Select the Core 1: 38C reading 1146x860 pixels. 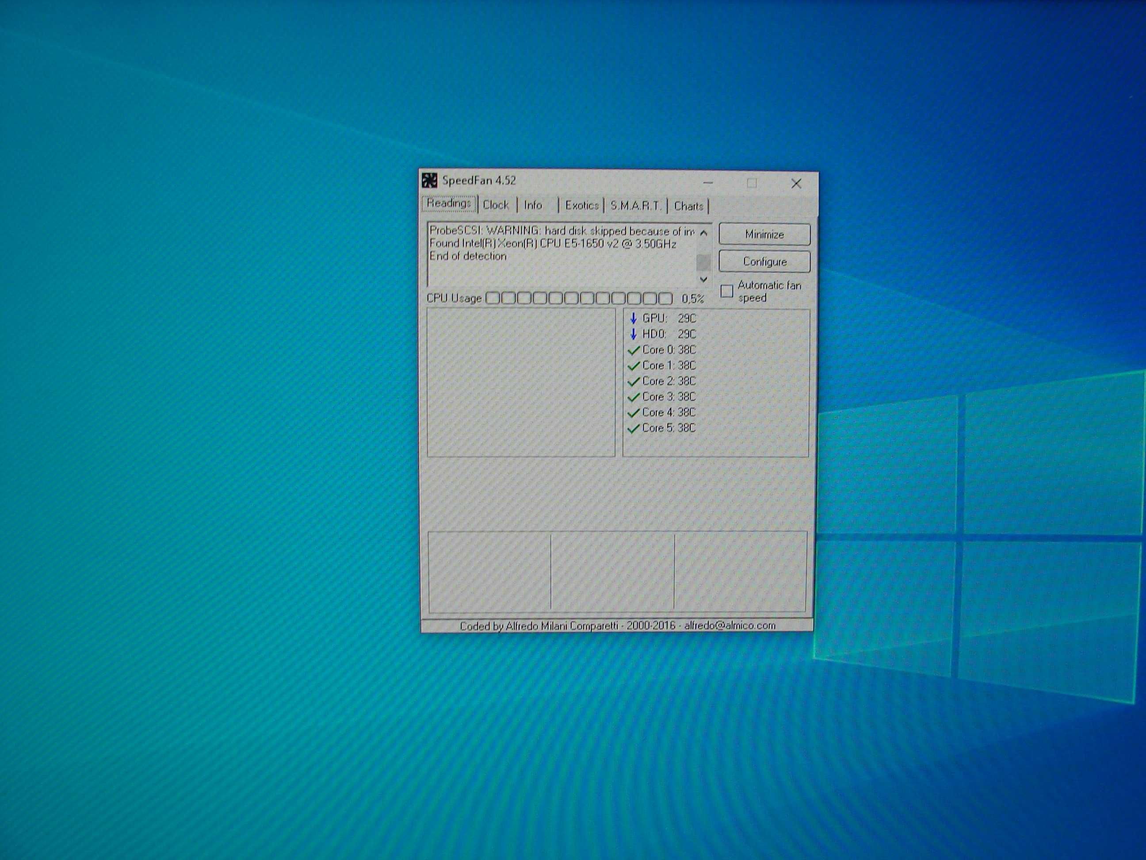click(x=669, y=365)
